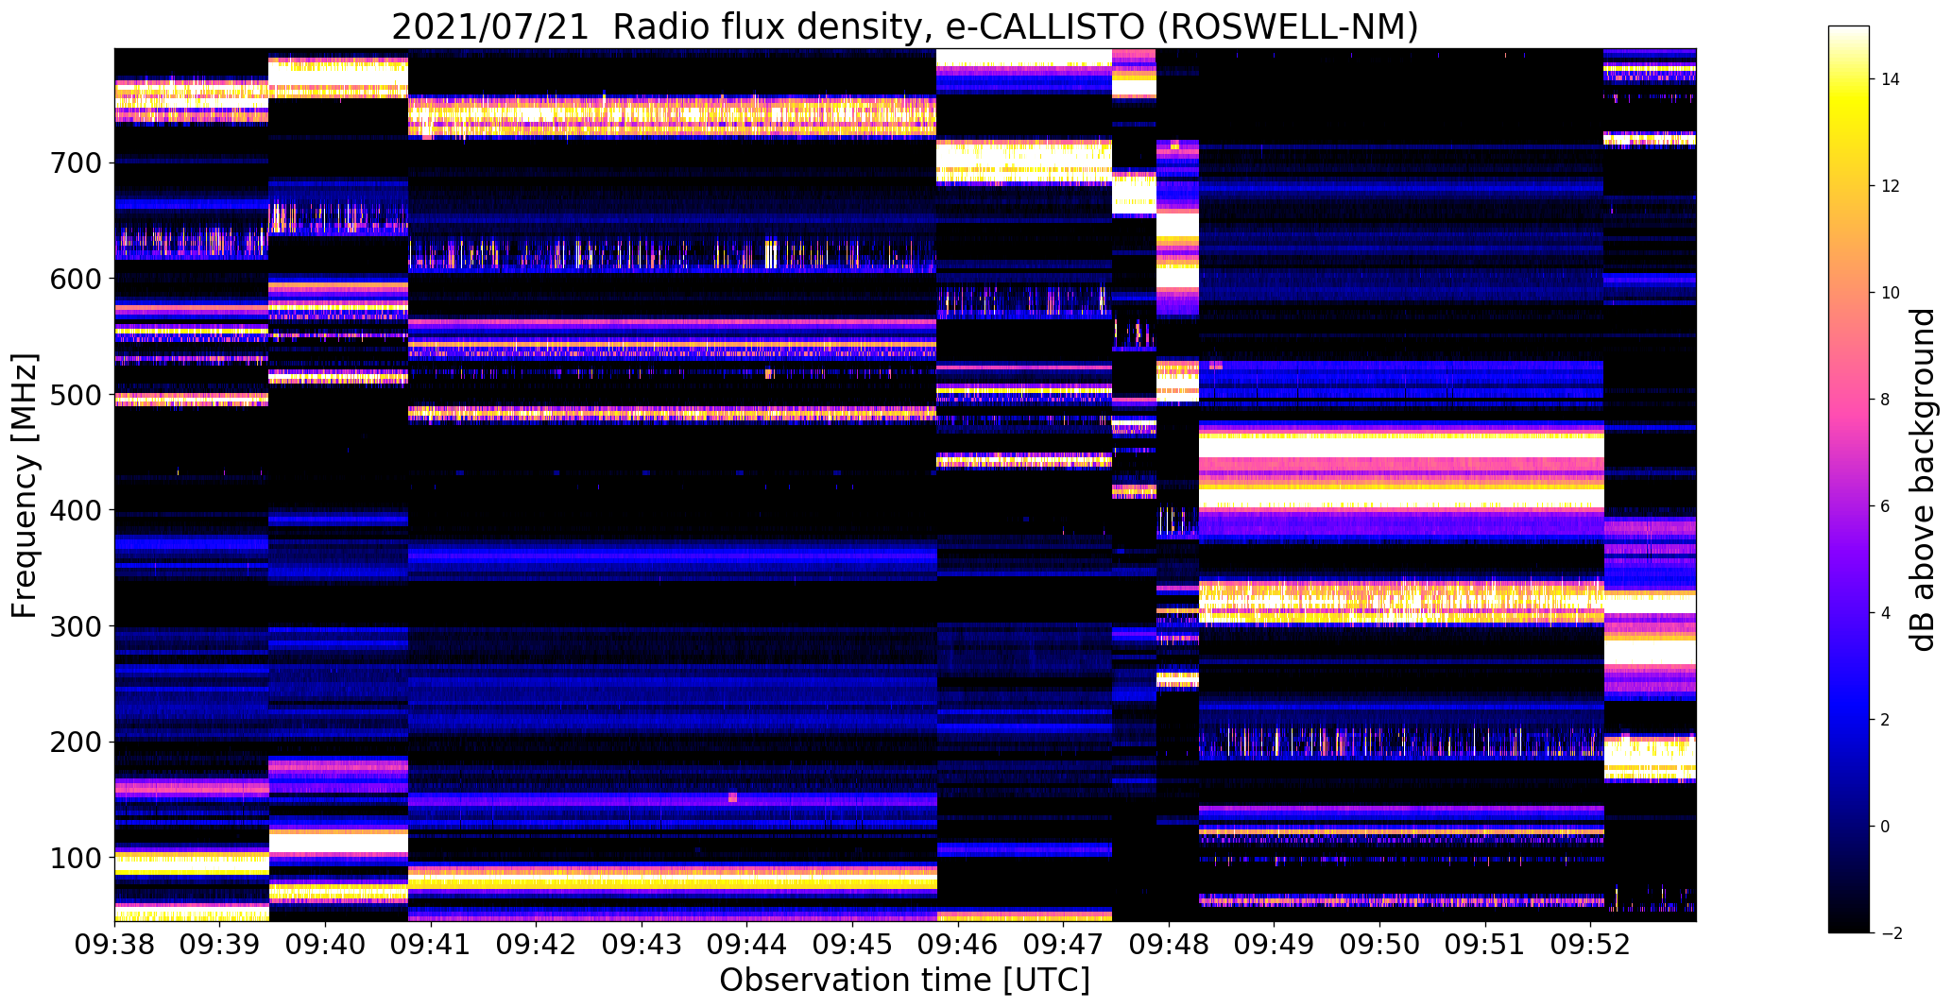Click the 09:43 time tick label
This screenshot has width=1952, height=1008.
click(x=642, y=945)
